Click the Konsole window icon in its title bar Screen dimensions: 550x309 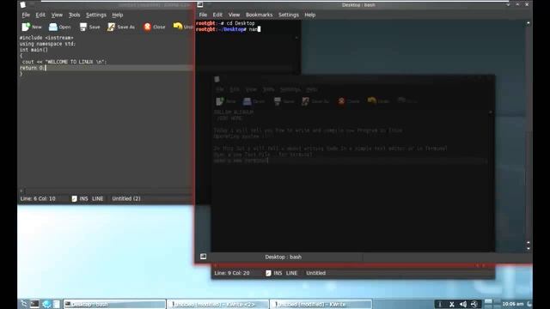pos(200,4)
